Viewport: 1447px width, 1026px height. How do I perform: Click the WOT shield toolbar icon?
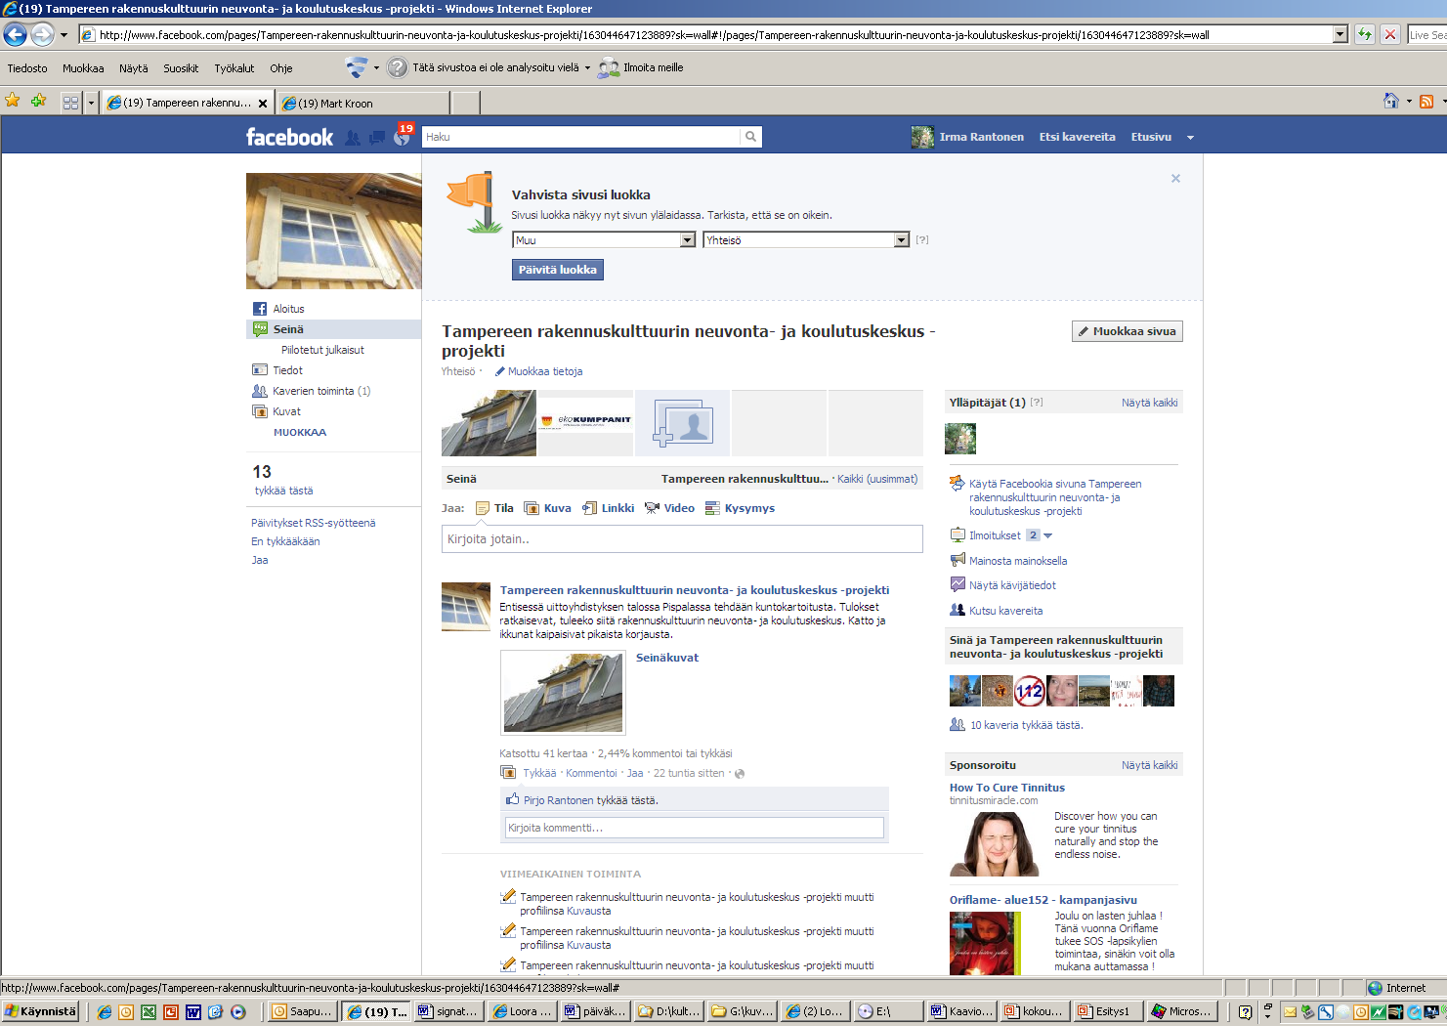pos(357,67)
